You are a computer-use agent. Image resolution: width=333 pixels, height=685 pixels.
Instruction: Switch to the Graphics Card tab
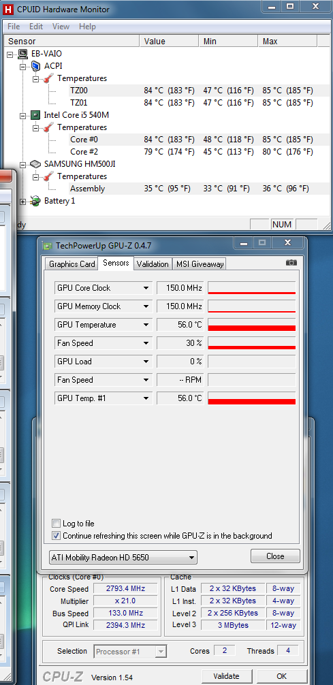(x=72, y=264)
